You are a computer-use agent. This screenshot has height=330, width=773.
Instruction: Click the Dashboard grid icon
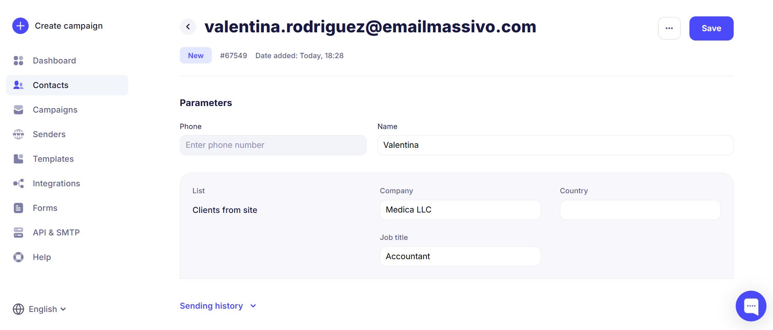click(18, 61)
